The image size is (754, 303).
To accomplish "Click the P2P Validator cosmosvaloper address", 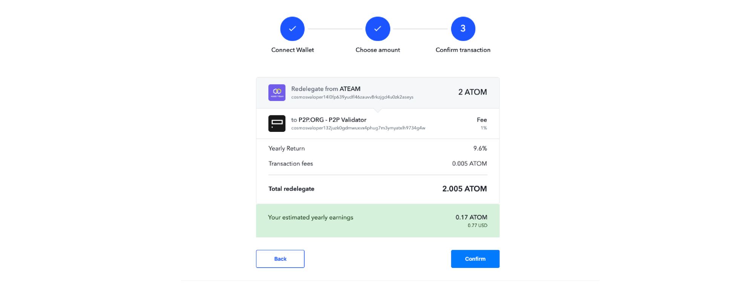I will [358, 128].
